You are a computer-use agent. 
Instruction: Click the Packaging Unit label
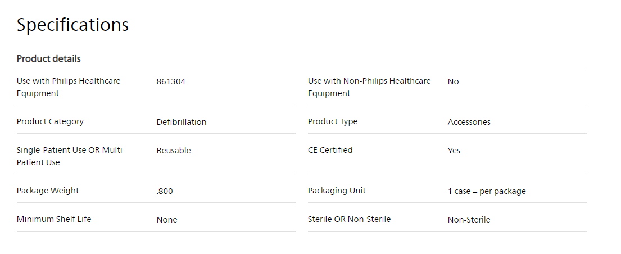[x=337, y=190]
